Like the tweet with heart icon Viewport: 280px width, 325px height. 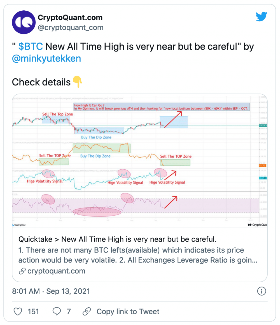tap(18, 311)
